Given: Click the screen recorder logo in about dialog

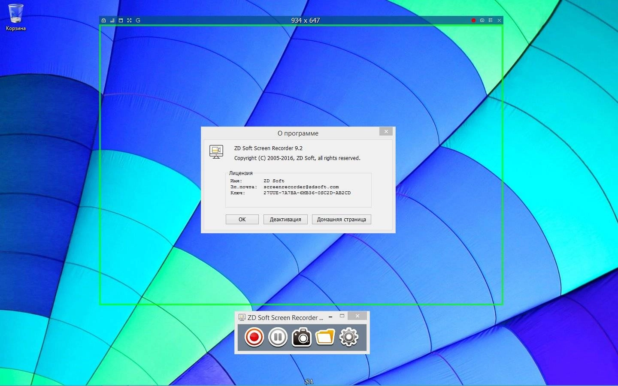Looking at the screenshot, I should pos(216,151).
